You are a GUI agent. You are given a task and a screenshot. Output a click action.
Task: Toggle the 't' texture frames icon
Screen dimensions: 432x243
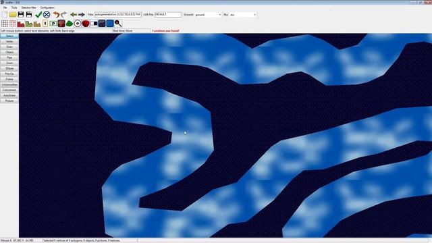[45, 24]
